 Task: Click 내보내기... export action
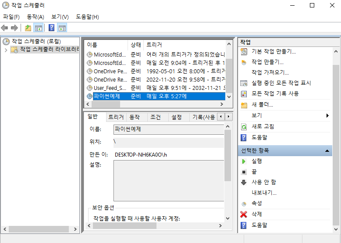point(264,193)
